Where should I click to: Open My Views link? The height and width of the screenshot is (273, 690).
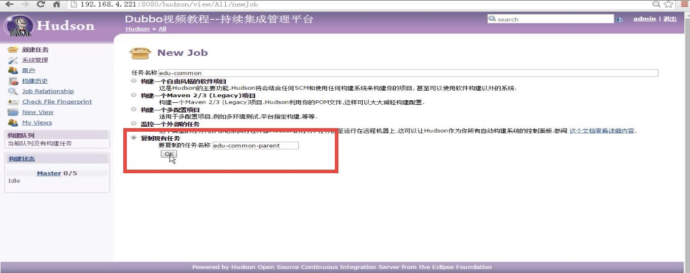37,123
